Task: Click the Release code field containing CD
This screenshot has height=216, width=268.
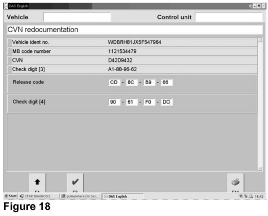Action: [114, 82]
